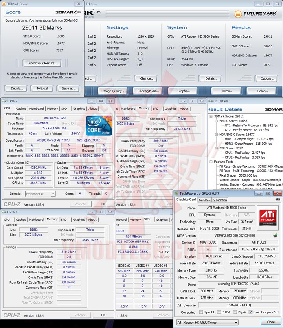Click the GPU Clock 900 MHz field
Screen dimensions: 283x328
tap(207, 291)
